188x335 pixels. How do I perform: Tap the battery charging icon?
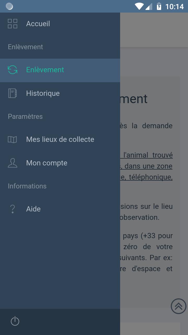click(x=159, y=6)
